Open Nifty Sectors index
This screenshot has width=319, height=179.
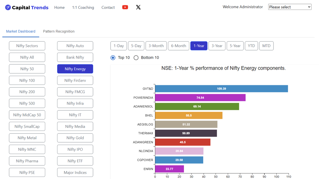tap(27, 46)
